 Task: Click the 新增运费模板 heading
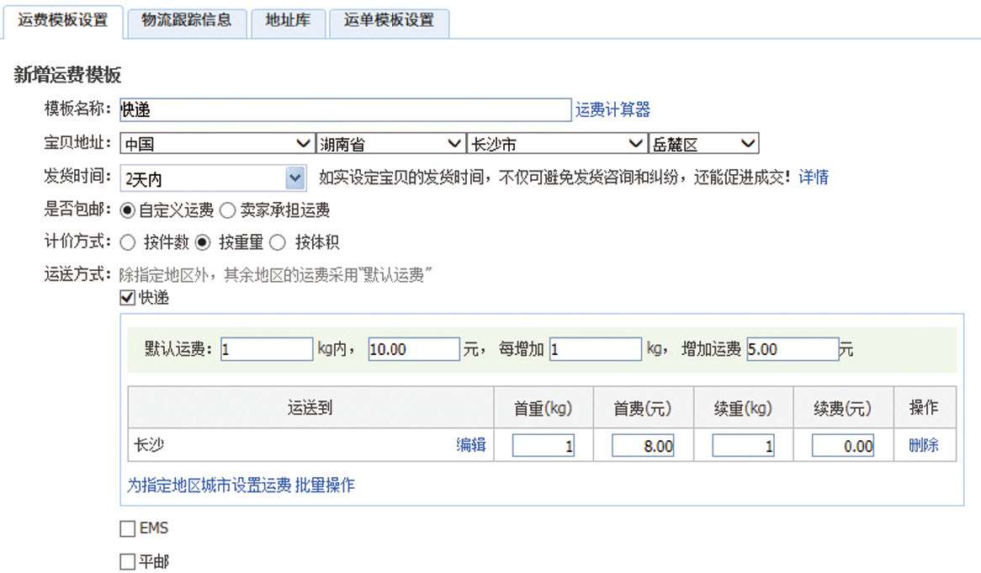[x=67, y=75]
